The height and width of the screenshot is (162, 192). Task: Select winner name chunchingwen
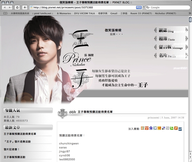pyautogui.click(x=69, y=144)
